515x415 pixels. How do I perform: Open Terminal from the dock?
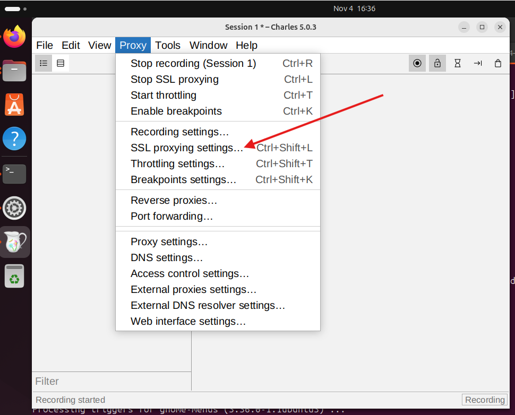point(14,174)
